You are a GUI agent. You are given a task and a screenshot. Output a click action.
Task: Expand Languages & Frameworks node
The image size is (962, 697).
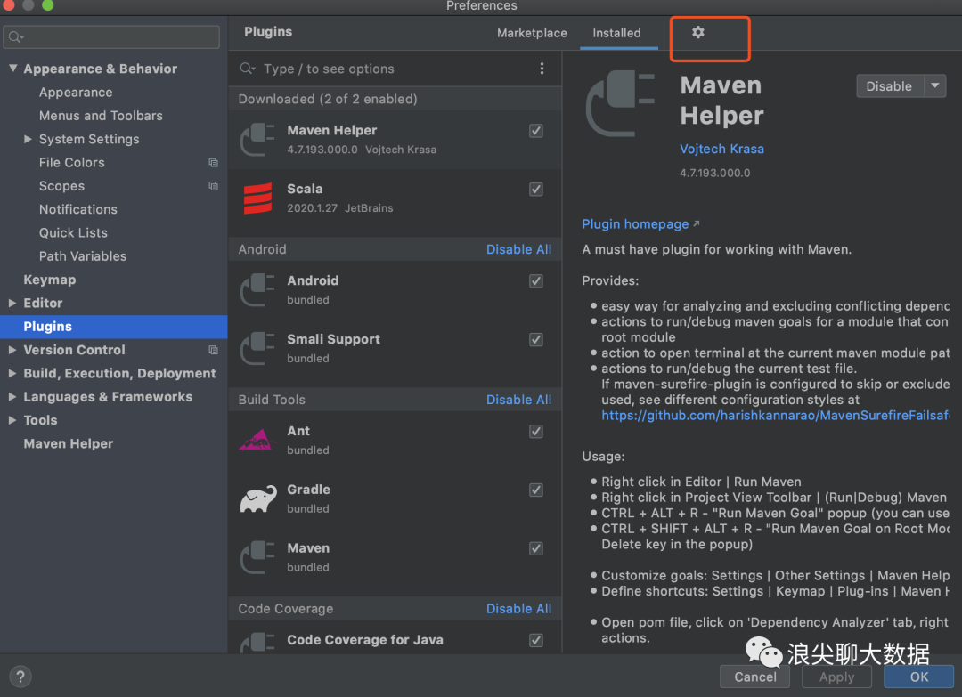[x=12, y=397]
